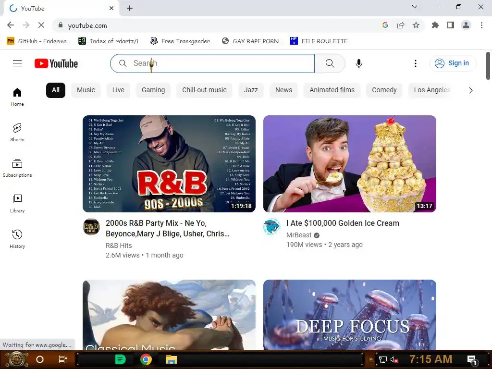
Task: Open Subscriptions in the sidebar
Action: click(x=17, y=168)
